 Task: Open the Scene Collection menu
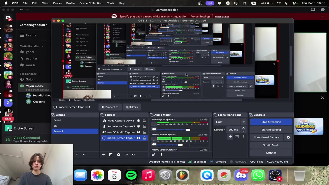coord(91,3)
